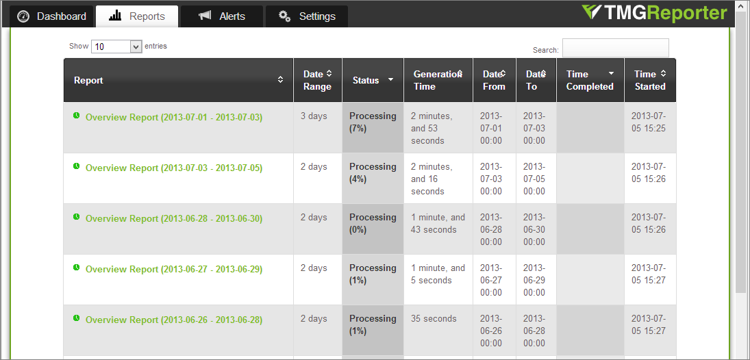Click clock icon beside 2013-07-01 Overview Report
Image resolution: width=750 pixels, height=360 pixels.
(76, 116)
